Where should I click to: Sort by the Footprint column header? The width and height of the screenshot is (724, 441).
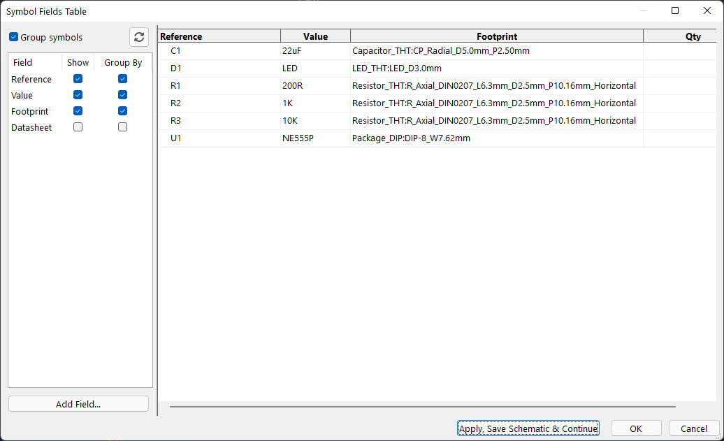497,36
